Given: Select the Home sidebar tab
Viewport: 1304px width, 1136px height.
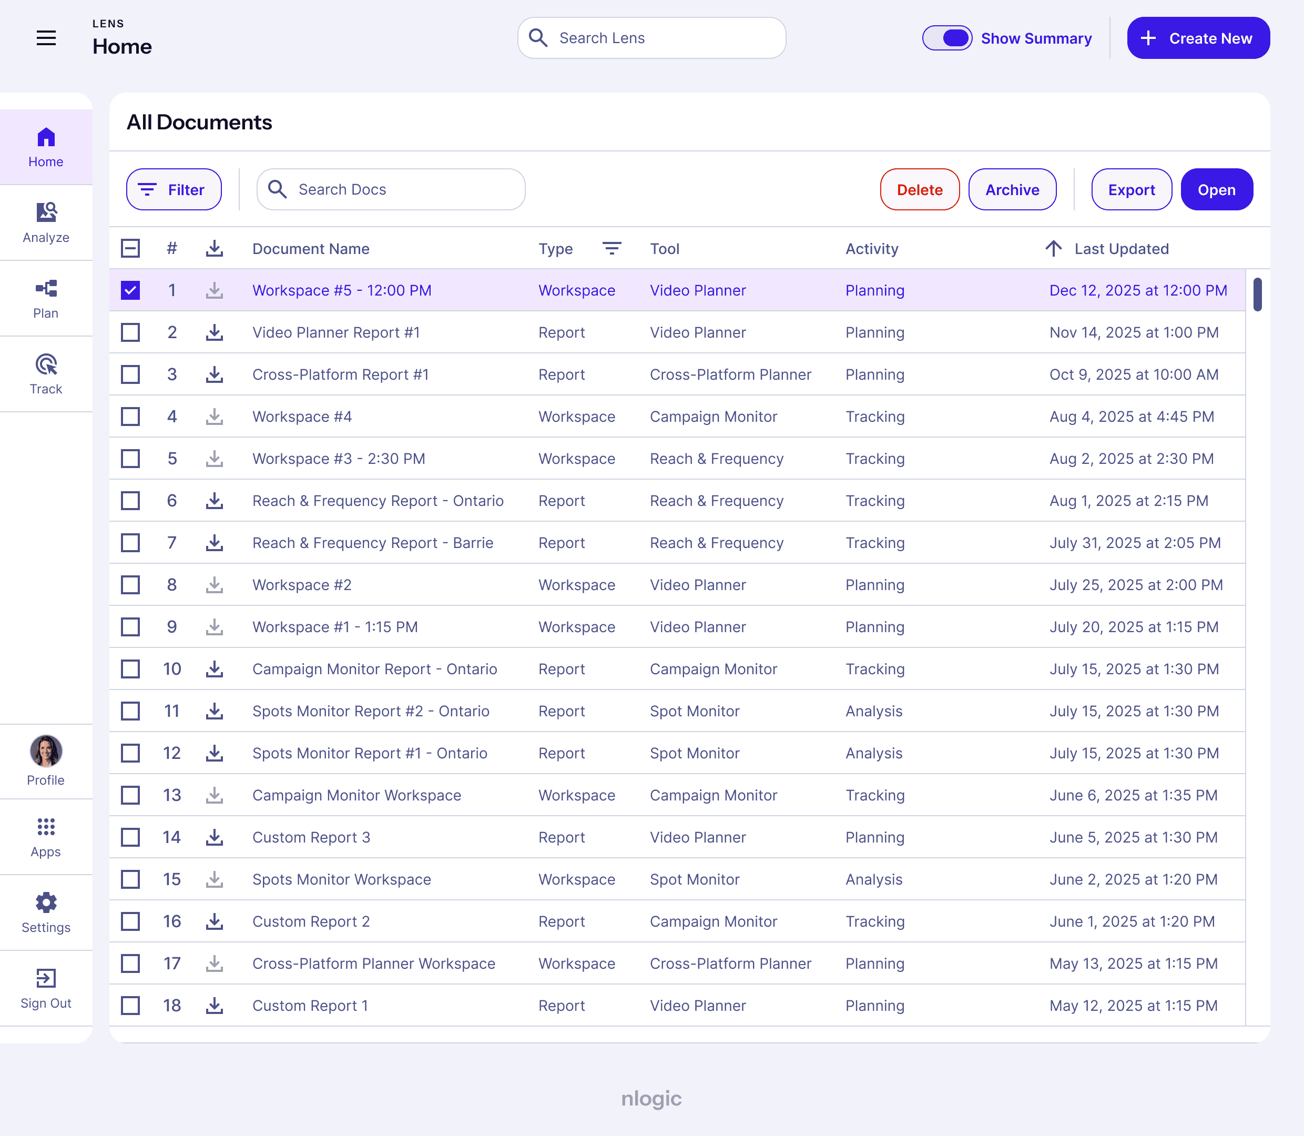Looking at the screenshot, I should click(x=46, y=147).
